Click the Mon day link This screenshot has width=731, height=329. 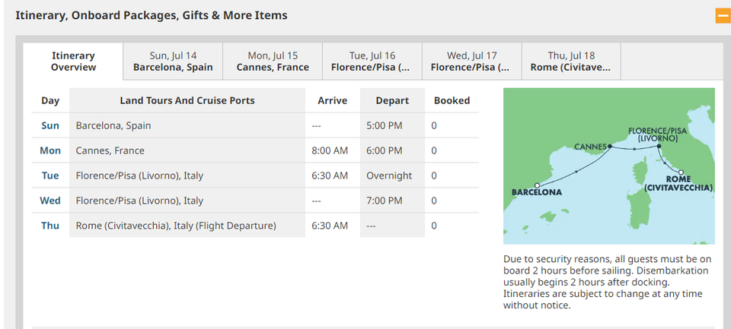[50, 150]
